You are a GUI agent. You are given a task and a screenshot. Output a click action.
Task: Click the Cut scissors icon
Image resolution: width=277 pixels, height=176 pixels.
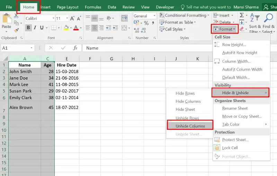(16, 16)
